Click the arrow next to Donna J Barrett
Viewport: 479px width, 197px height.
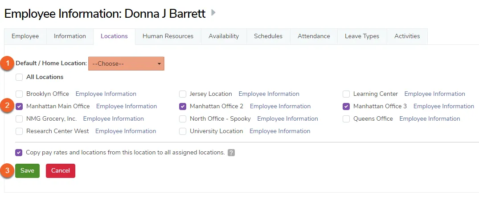(x=213, y=13)
